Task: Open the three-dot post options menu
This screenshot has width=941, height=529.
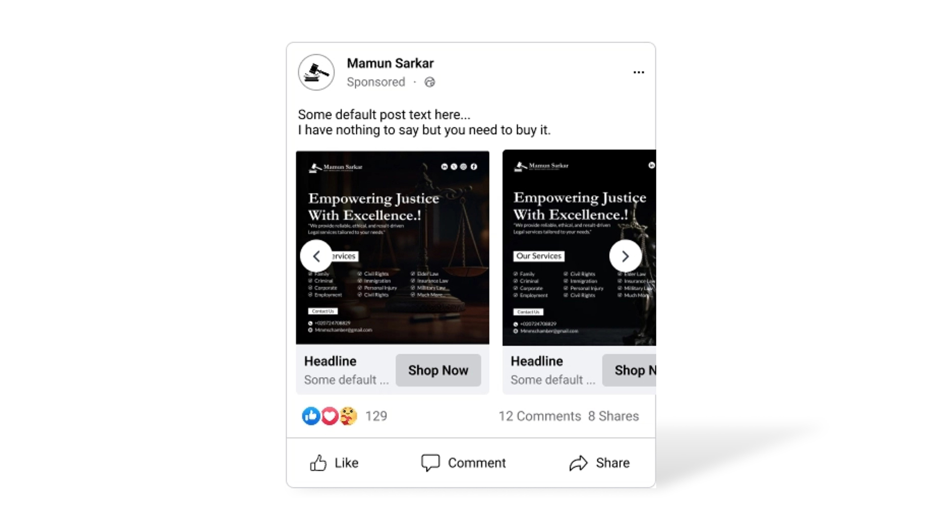Action: click(x=638, y=72)
